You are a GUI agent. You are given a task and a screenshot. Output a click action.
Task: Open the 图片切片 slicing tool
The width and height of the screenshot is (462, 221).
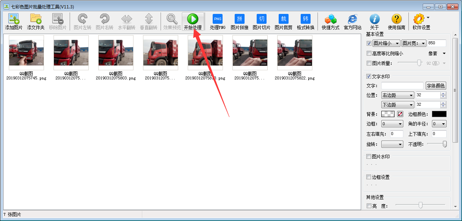(x=261, y=22)
